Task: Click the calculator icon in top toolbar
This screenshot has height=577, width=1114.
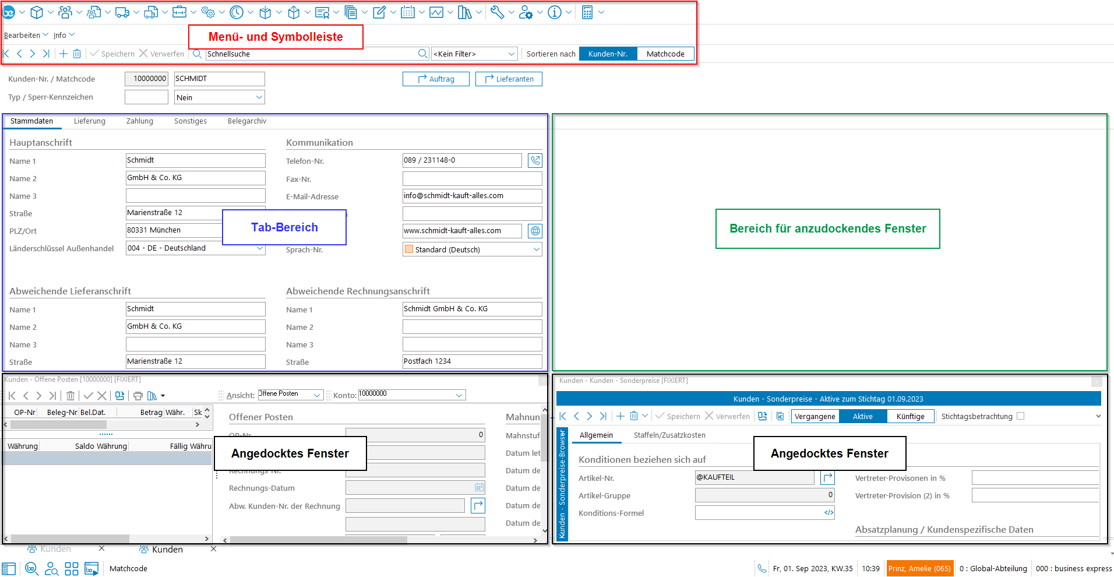Action: tap(587, 12)
